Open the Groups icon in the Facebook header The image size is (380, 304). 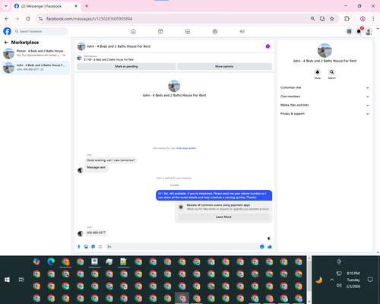[x=215, y=31]
